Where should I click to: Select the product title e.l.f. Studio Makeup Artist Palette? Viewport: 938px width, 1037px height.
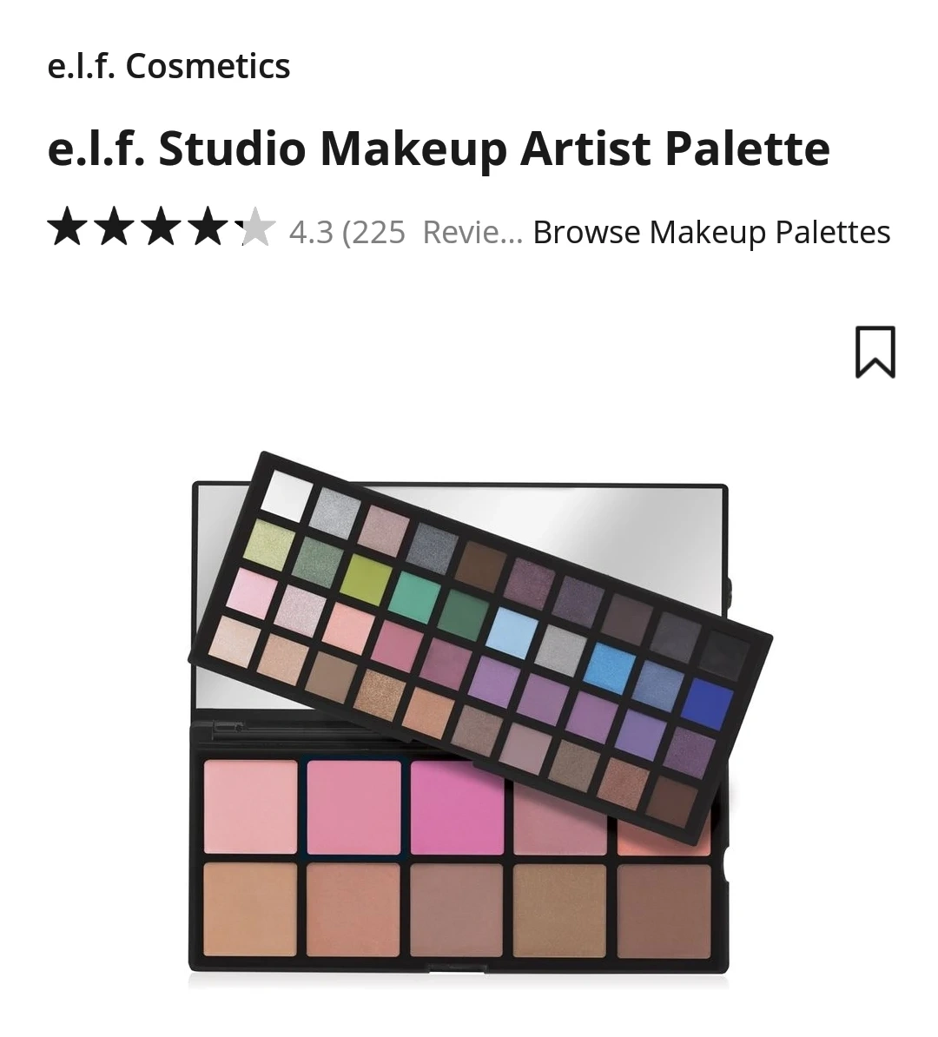[439, 149]
